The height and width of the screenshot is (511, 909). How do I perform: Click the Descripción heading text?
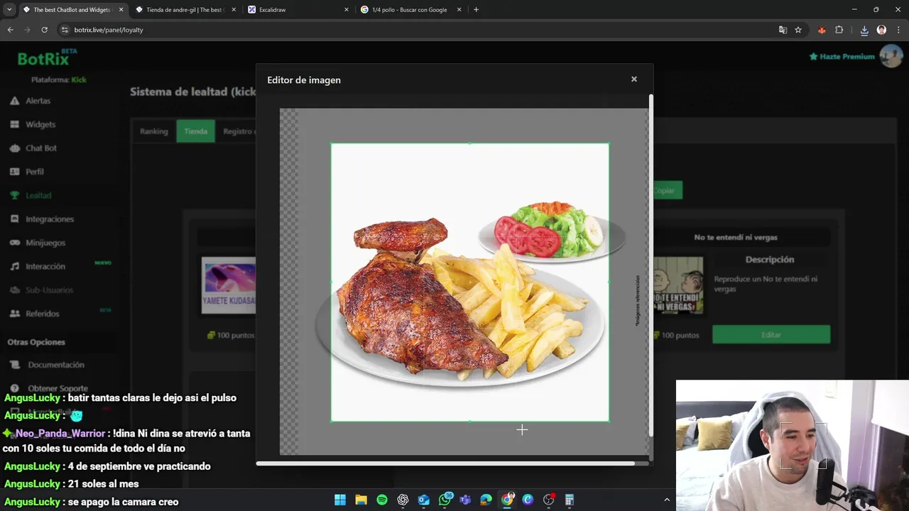[x=770, y=260]
